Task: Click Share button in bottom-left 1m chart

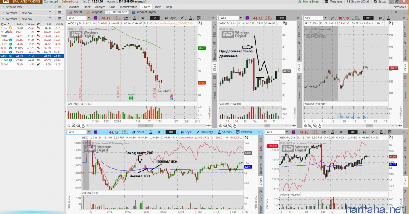Action: (138, 132)
